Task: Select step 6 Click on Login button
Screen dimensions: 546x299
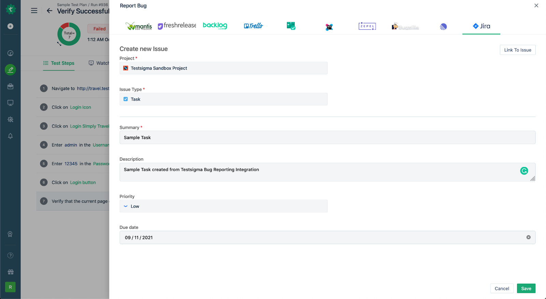Action: [73, 182]
